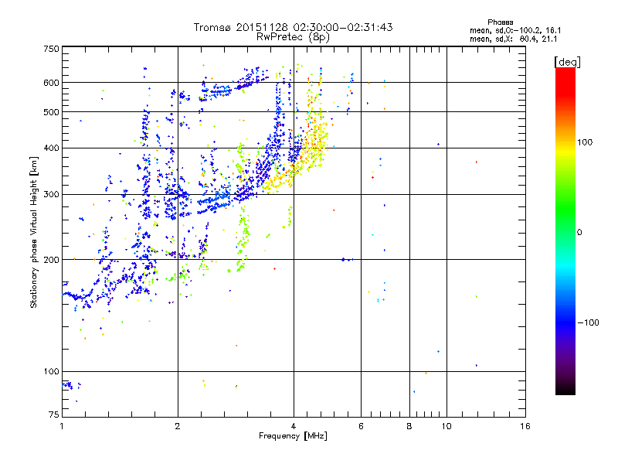Click x-axis tick value '16'

point(525,426)
